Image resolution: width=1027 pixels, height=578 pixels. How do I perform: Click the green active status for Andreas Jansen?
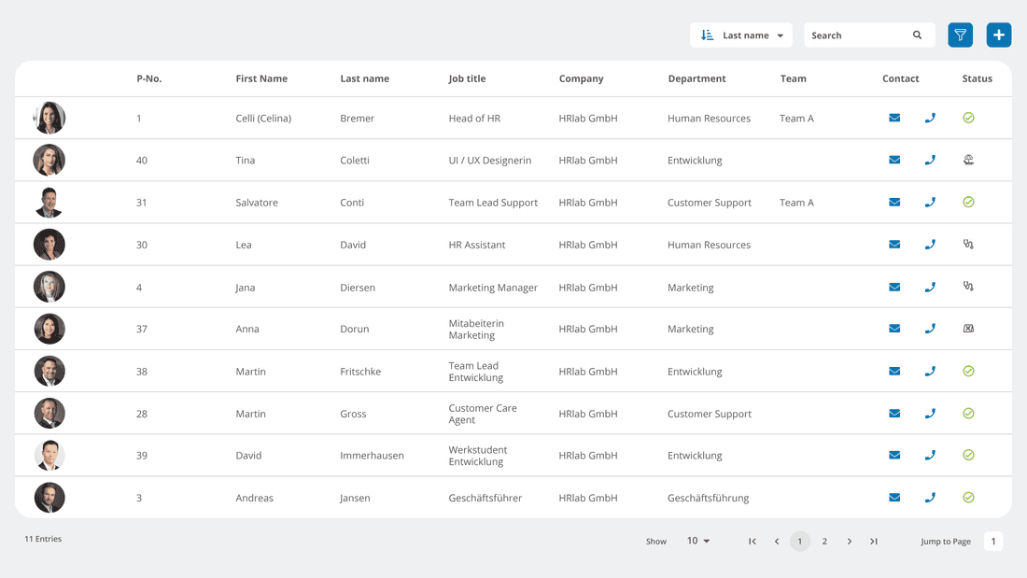pyautogui.click(x=968, y=498)
